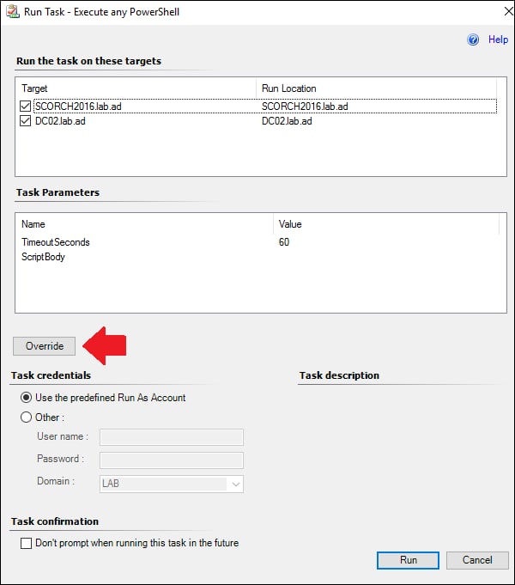This screenshot has height=585, width=515.
Task: Click the blue Help question mark icon
Action: pos(473,40)
